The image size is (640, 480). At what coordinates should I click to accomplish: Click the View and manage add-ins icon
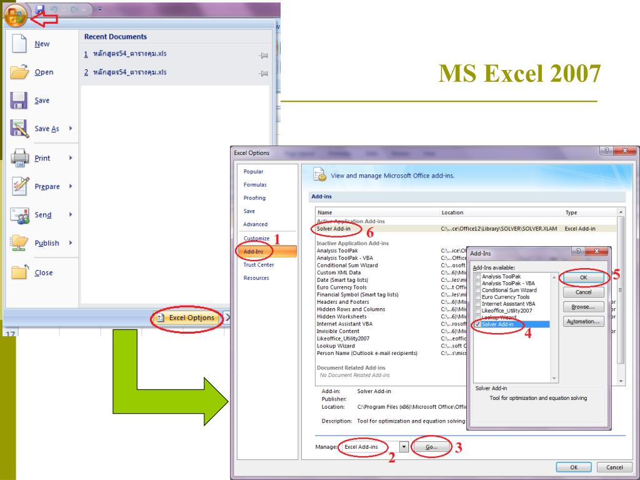tap(319, 174)
